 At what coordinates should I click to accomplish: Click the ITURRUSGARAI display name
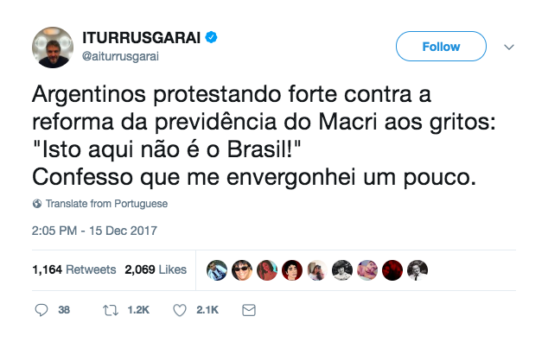coord(142,38)
